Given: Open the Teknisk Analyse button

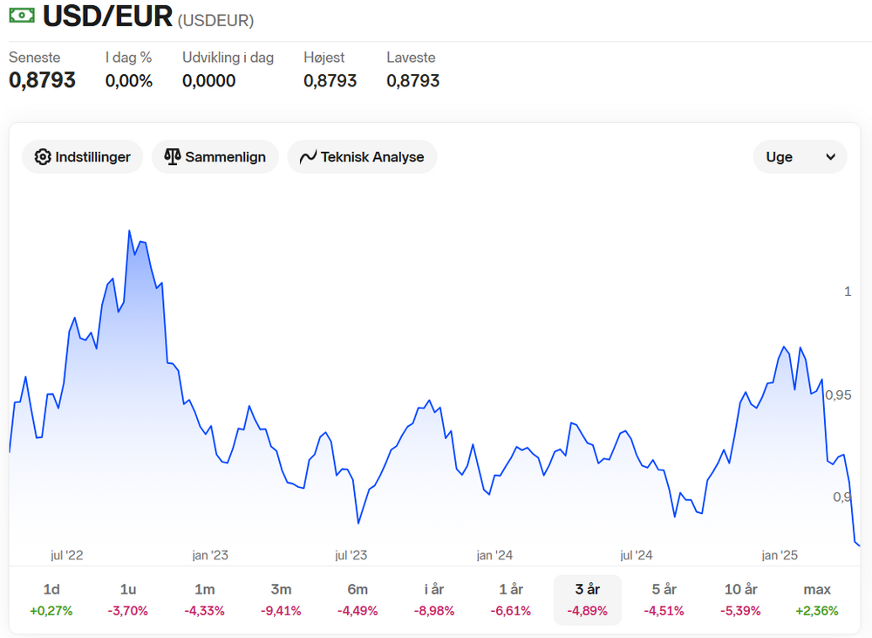Looking at the screenshot, I should (x=362, y=157).
